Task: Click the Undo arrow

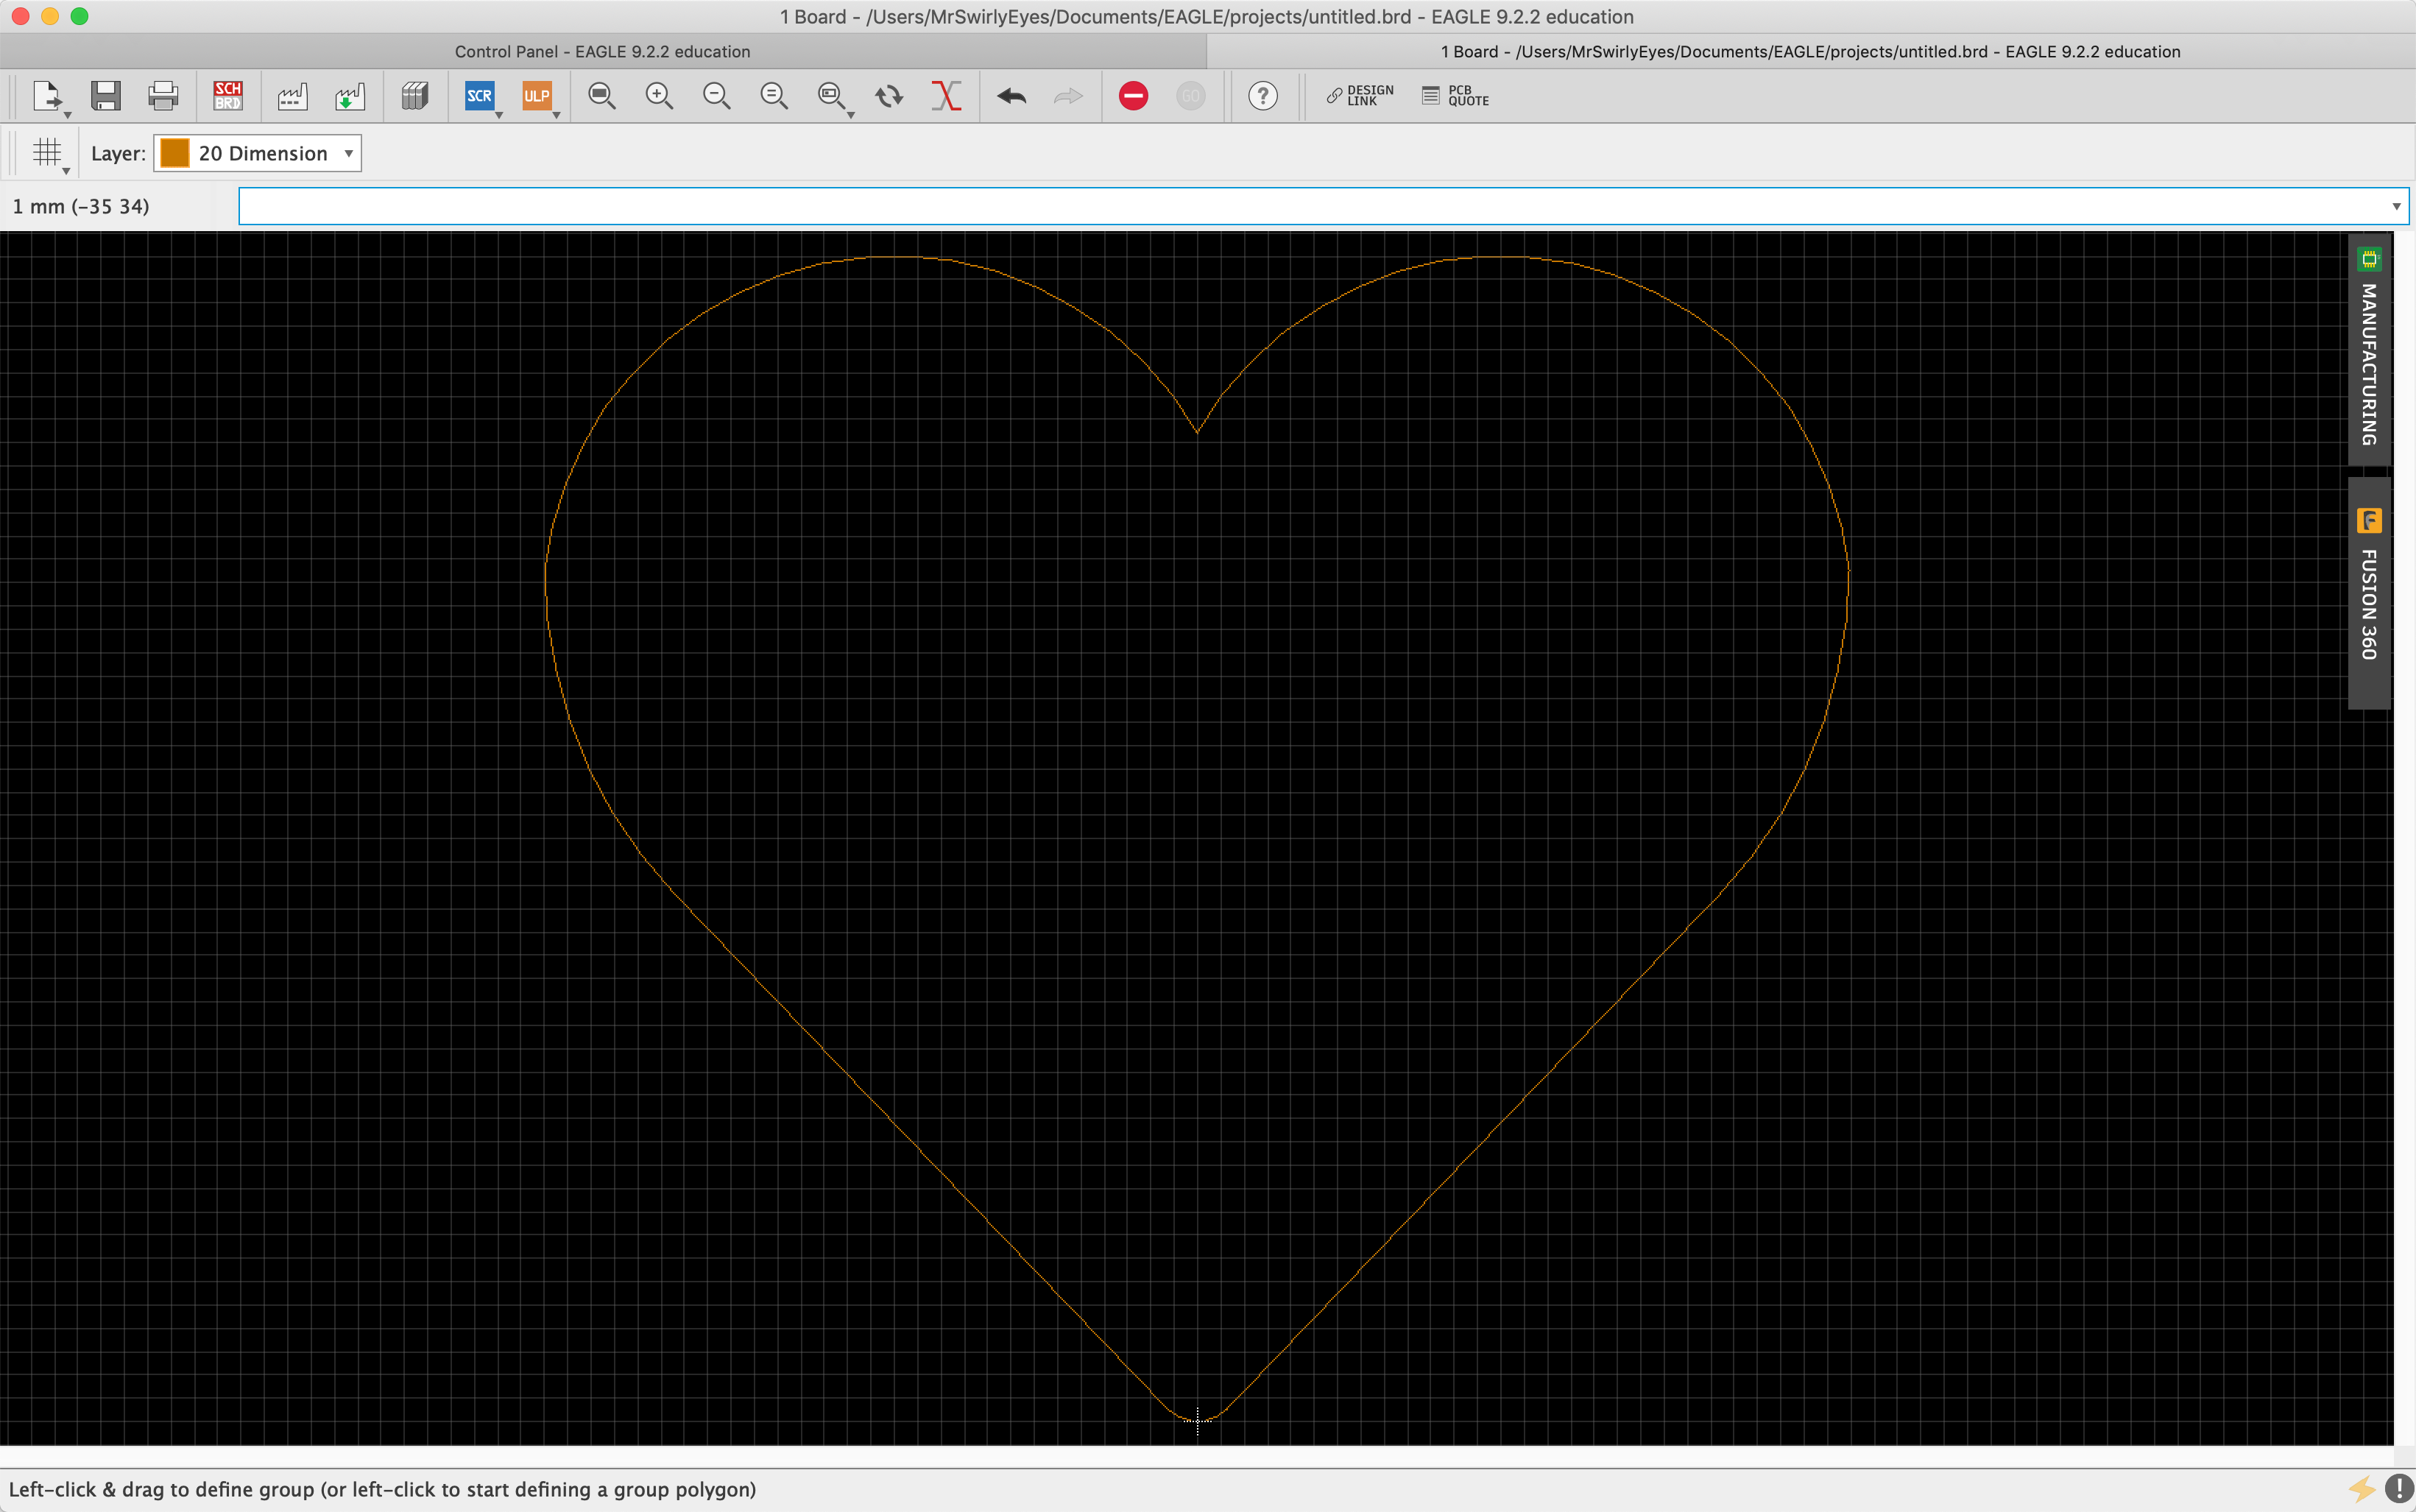Action: [x=1011, y=96]
